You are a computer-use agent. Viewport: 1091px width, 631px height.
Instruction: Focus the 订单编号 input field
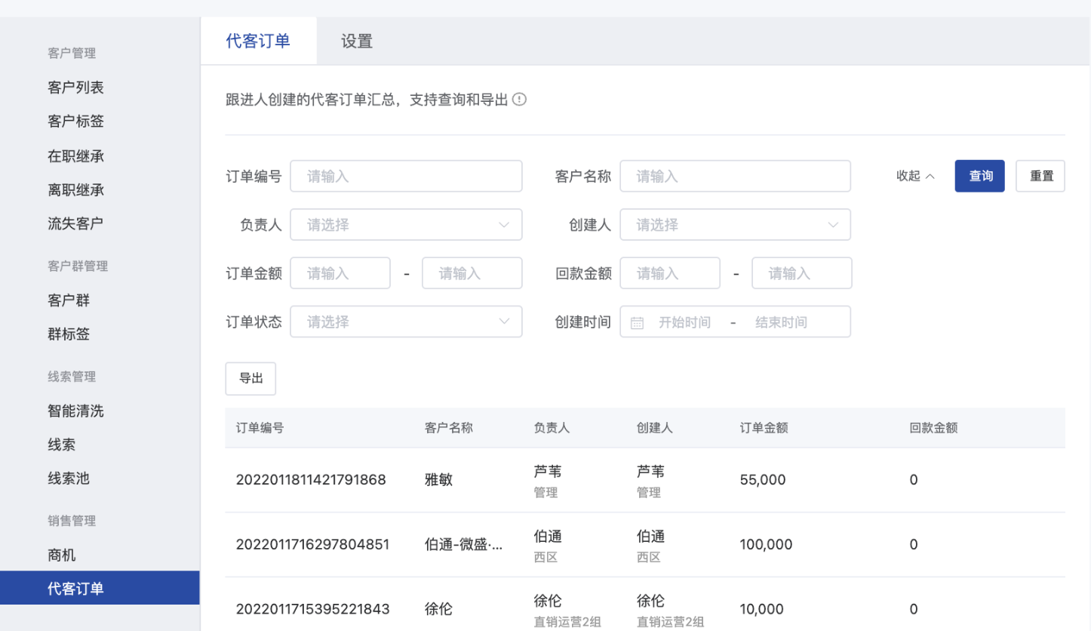tap(406, 176)
